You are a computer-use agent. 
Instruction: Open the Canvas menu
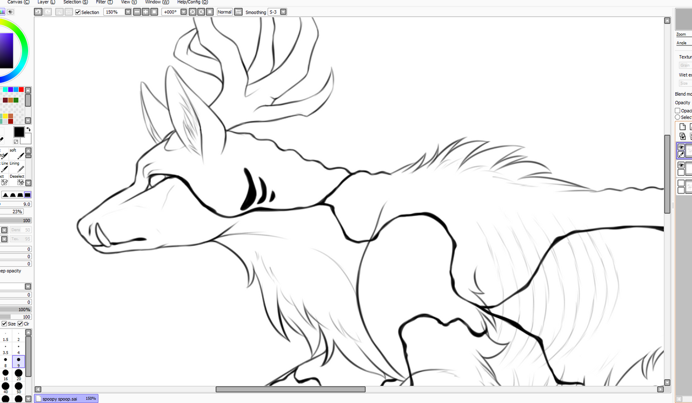tap(18, 2)
